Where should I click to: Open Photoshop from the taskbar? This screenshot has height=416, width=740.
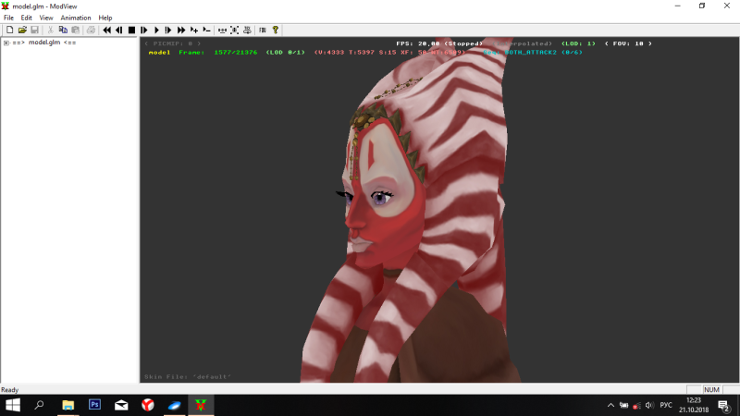(94, 405)
